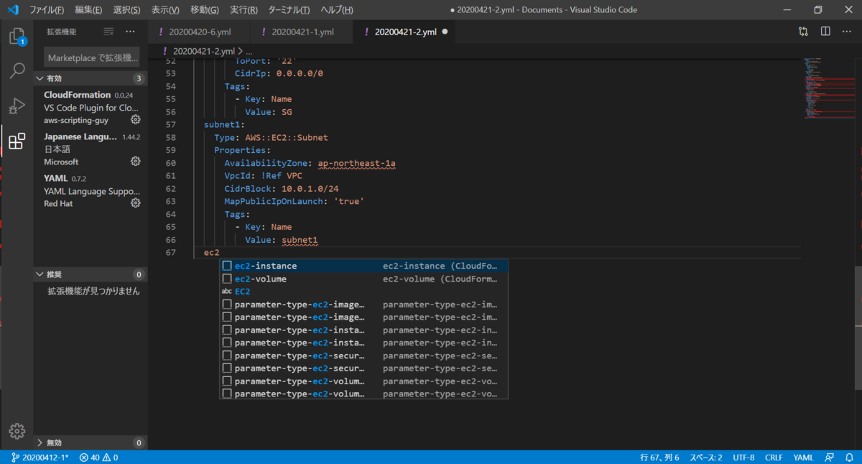
Task: Open the 表示(V) menu
Action: (x=165, y=10)
